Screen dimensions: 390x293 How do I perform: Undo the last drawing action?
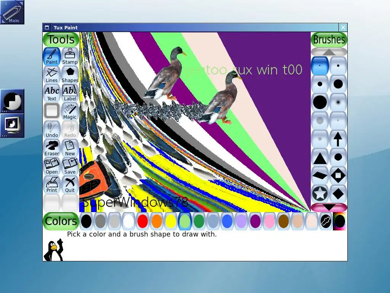52,130
